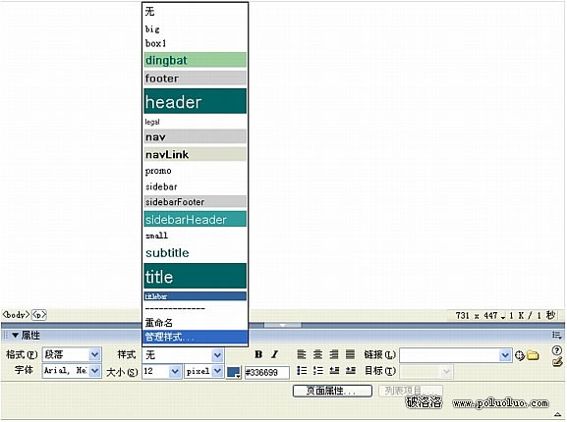Click the 页面属性 button
Viewport: 567px width, 422px height.
tap(332, 391)
